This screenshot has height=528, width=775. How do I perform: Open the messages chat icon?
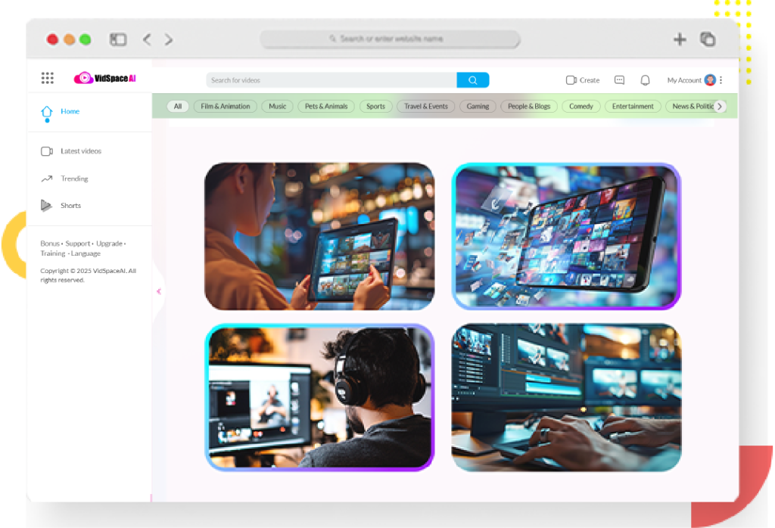[x=619, y=80]
